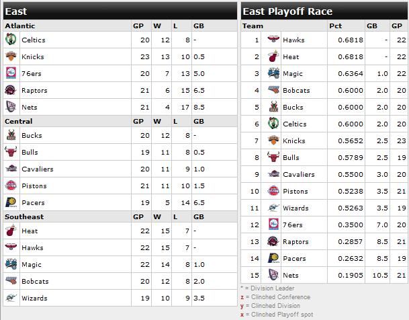Click the Raptors logo in Playoff Race
The image size is (409, 320).
[273, 241]
